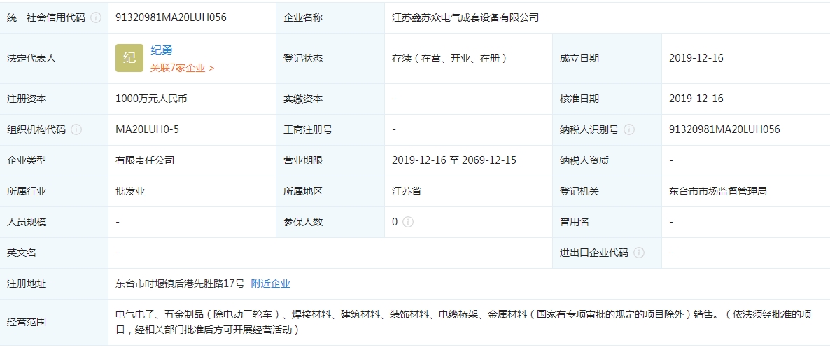Click the 营业期限 date range value
This screenshot has width=830, height=352.
point(454,160)
